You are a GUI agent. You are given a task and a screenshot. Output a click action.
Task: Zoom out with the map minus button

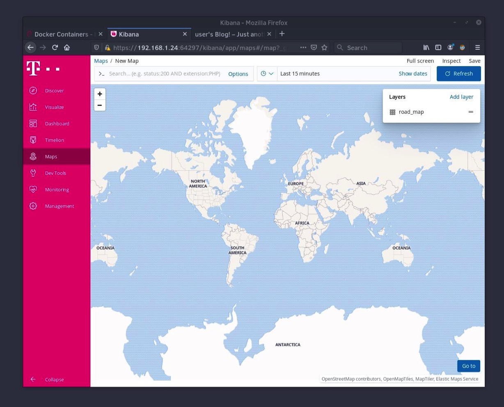pyautogui.click(x=100, y=105)
